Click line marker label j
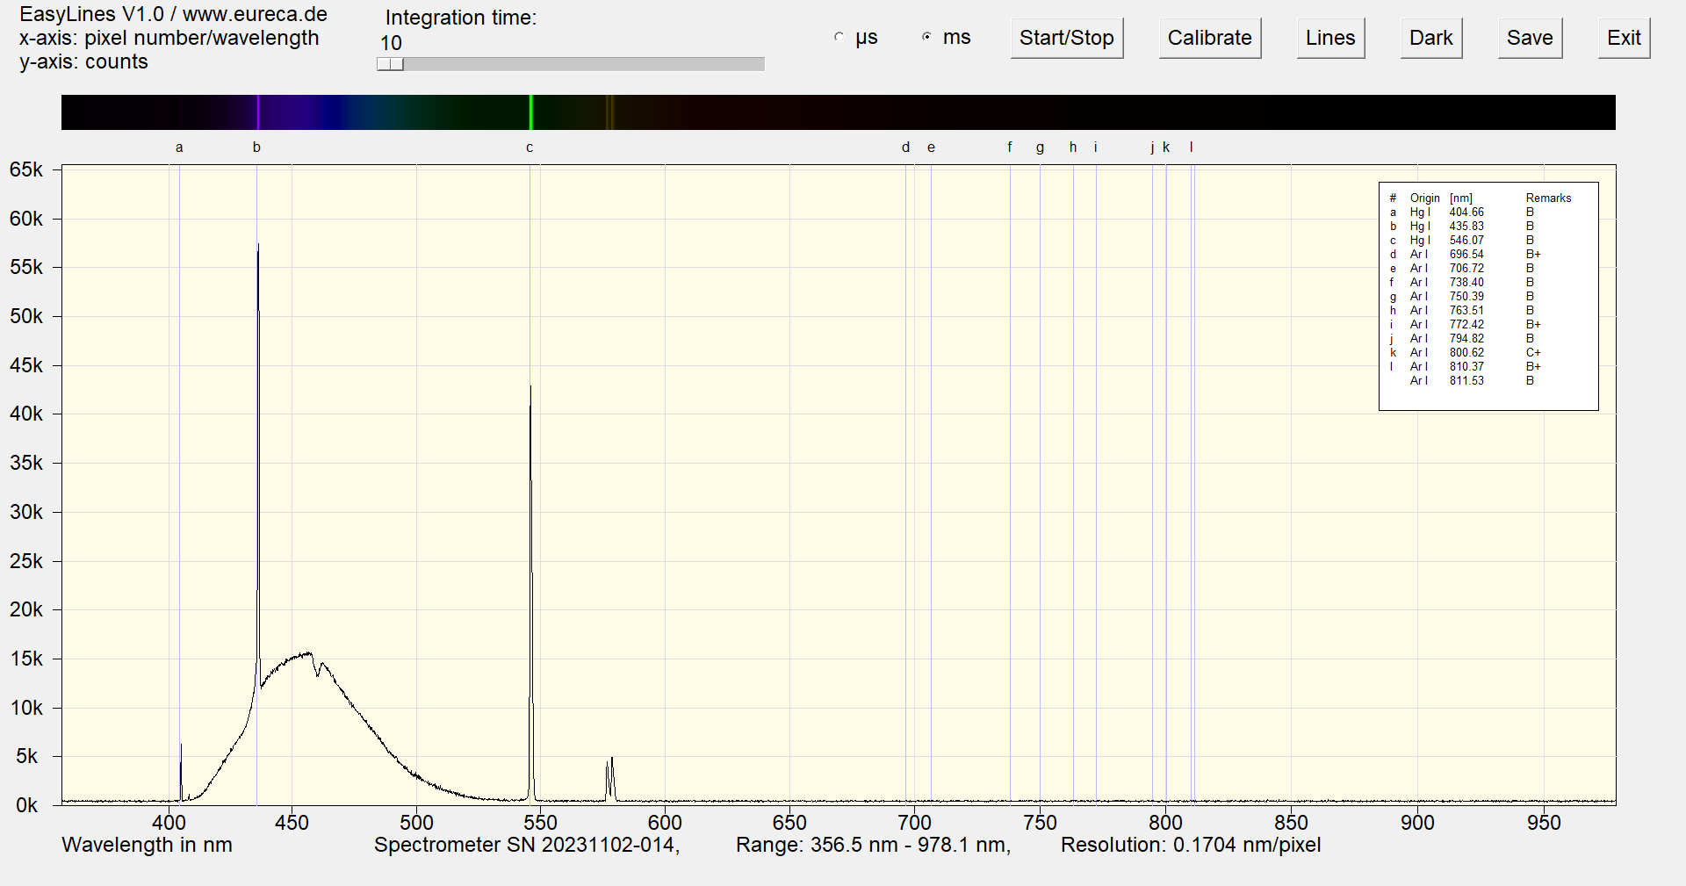The image size is (1686, 886). pyautogui.click(x=1152, y=148)
